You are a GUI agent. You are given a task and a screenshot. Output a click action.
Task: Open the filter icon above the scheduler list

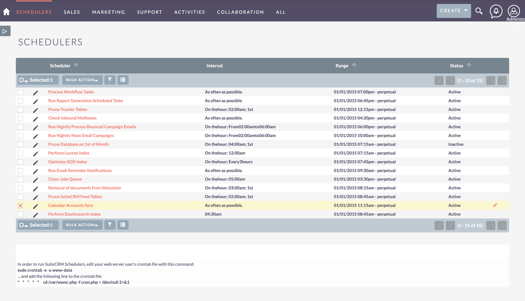point(110,80)
